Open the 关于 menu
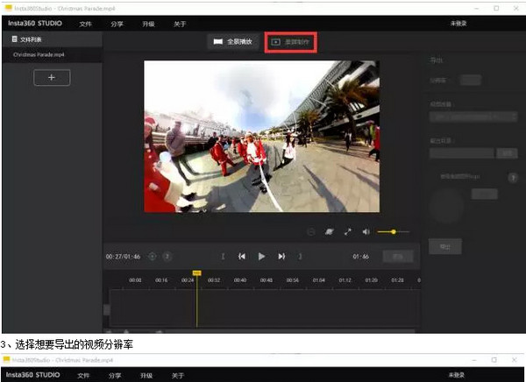The width and height of the screenshot is (526, 382). (178, 22)
